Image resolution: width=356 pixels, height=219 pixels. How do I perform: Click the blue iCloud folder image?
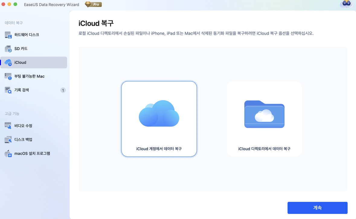click(264, 114)
